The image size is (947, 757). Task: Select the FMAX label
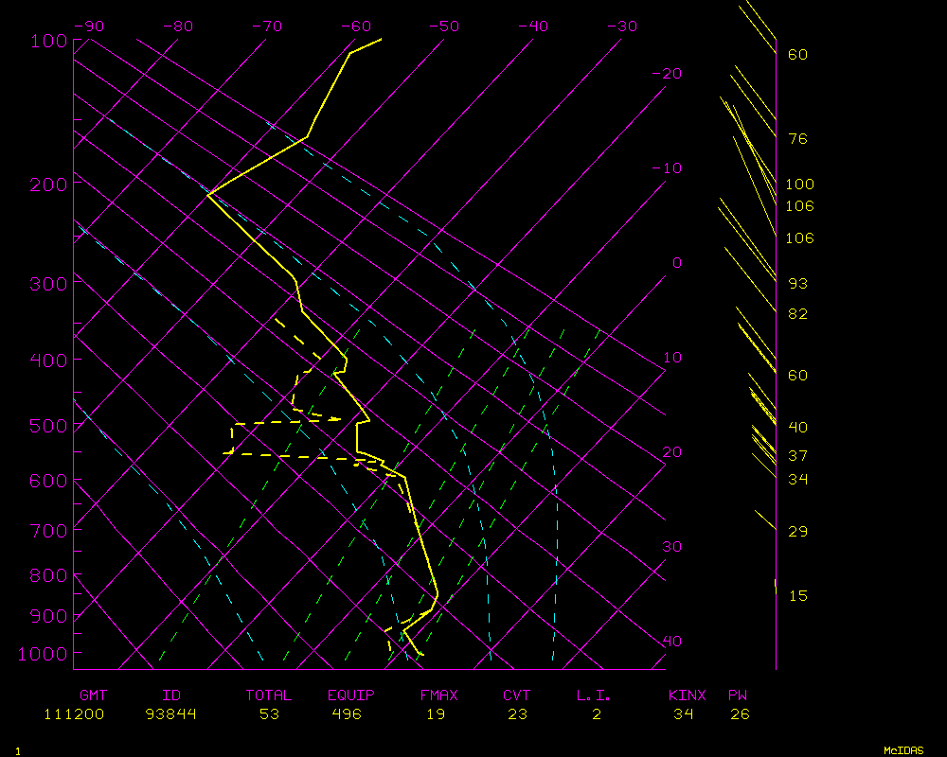pos(438,695)
